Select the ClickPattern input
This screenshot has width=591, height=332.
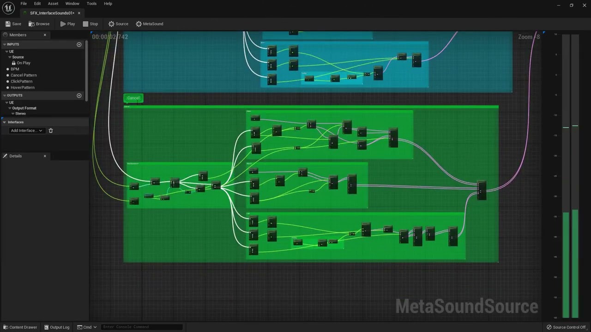coord(22,82)
